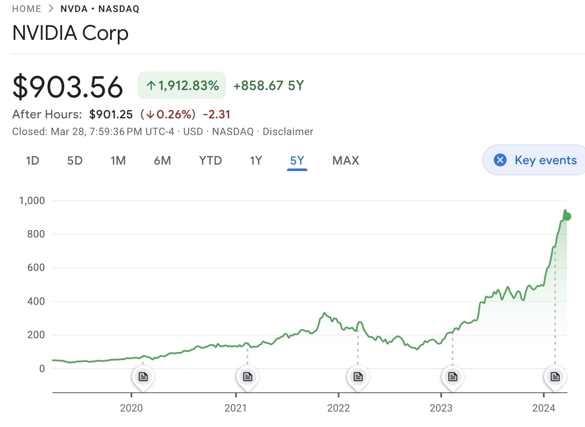Open the 2020 key event marker
The width and height of the screenshot is (585, 427).
pyautogui.click(x=143, y=376)
